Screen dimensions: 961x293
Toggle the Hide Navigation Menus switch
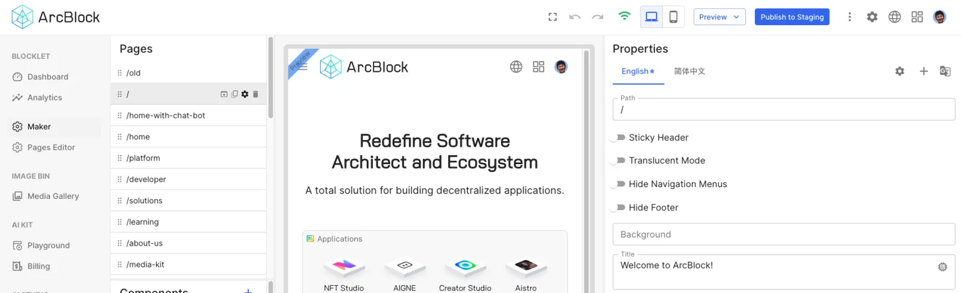(x=618, y=184)
